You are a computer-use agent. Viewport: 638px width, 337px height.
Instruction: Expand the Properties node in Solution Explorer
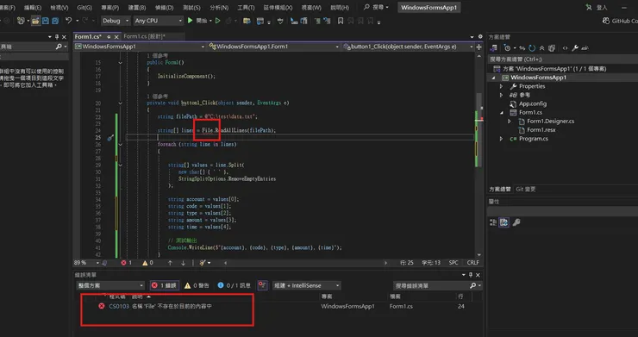tap(501, 86)
